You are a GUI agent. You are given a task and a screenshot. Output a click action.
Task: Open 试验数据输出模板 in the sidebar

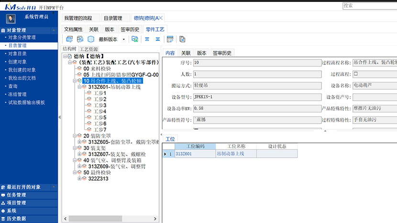click(26, 102)
